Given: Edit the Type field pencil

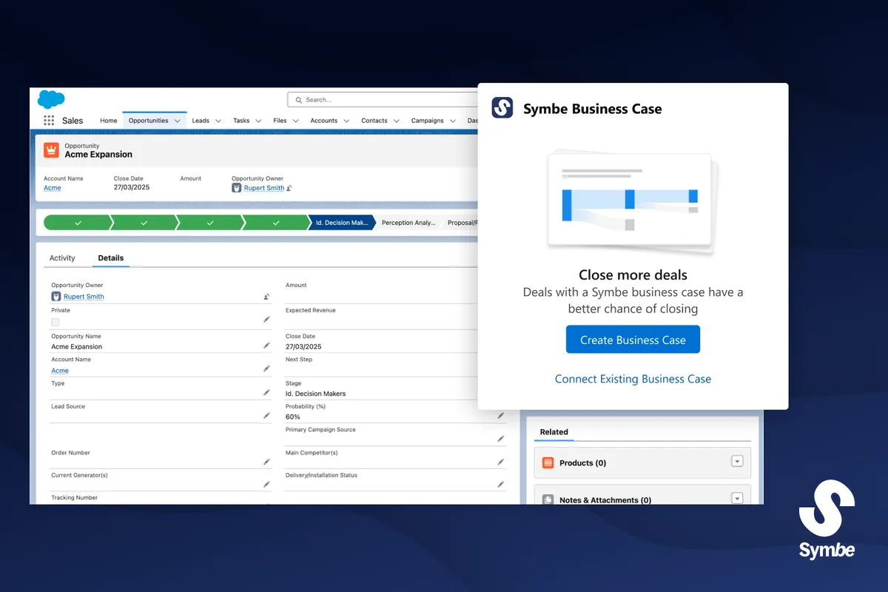Looking at the screenshot, I should pos(266,393).
